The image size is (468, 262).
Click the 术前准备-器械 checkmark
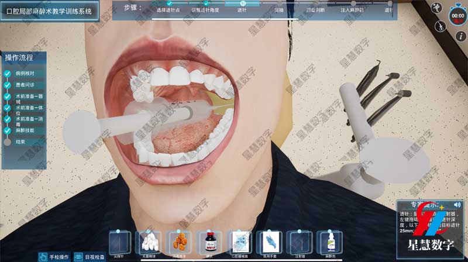(8, 96)
